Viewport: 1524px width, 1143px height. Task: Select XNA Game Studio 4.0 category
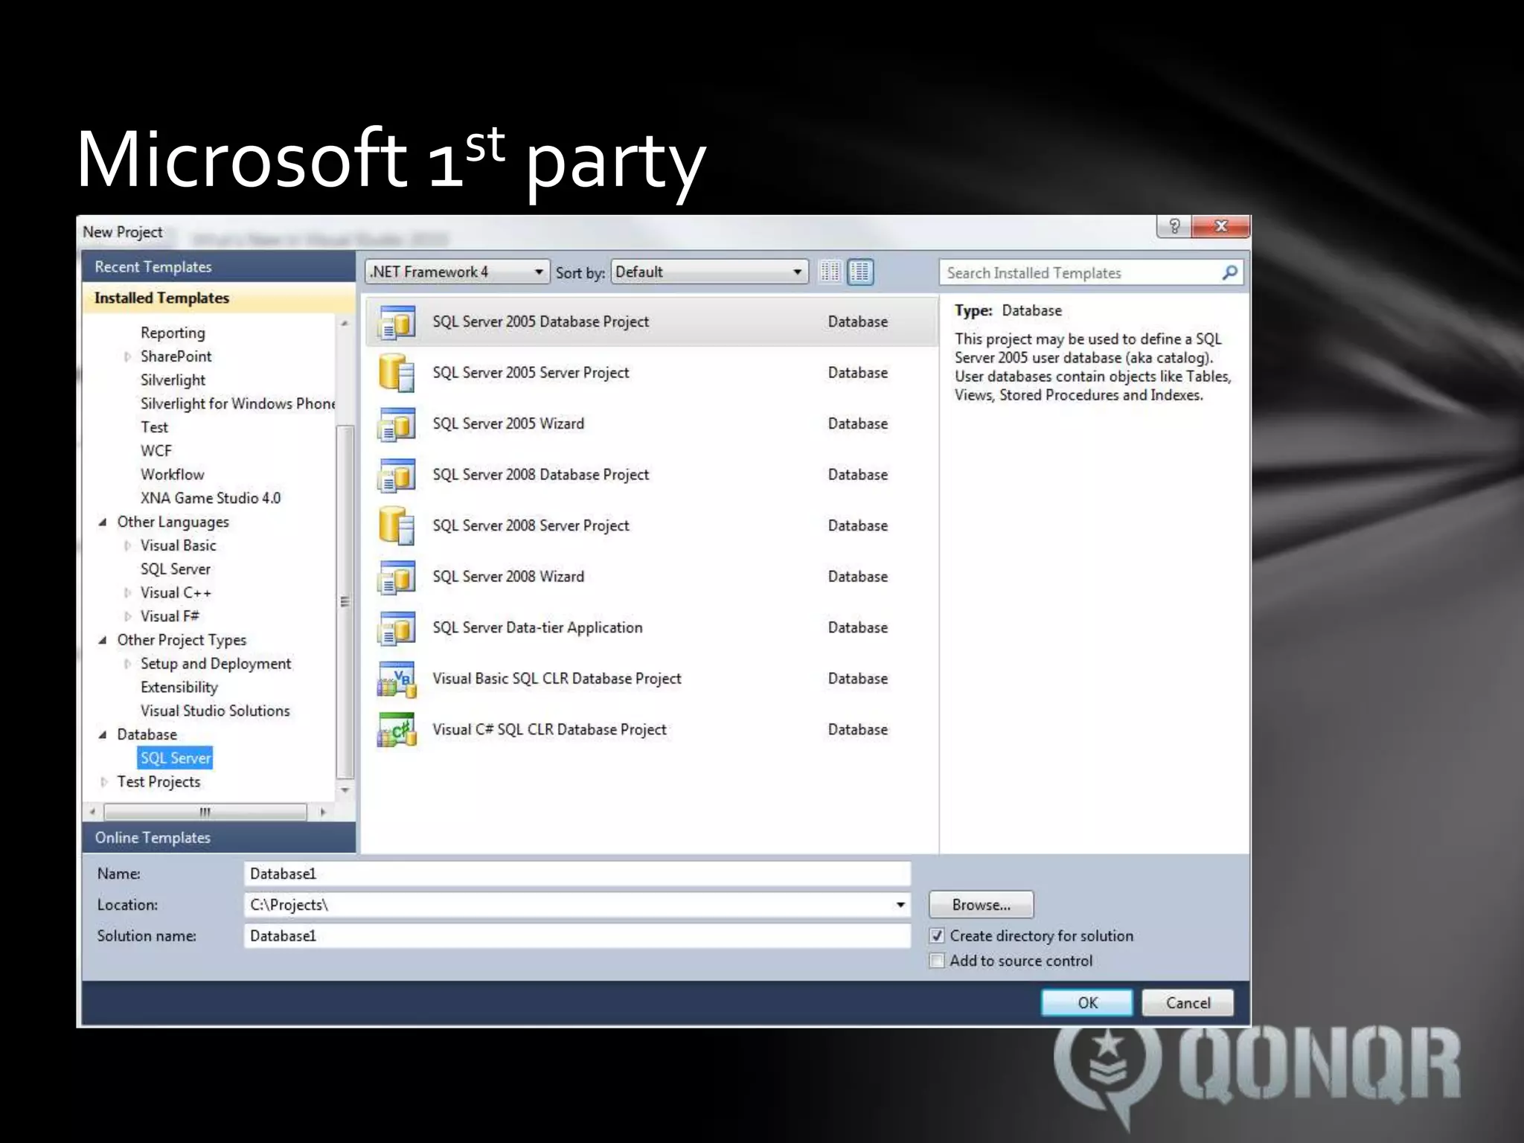pyautogui.click(x=211, y=499)
